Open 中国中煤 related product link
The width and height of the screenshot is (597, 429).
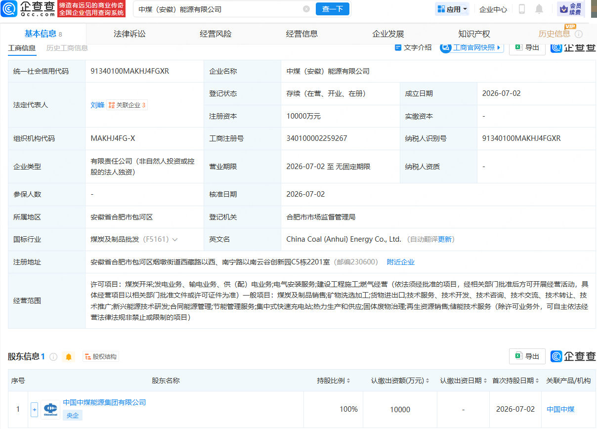tap(560, 409)
